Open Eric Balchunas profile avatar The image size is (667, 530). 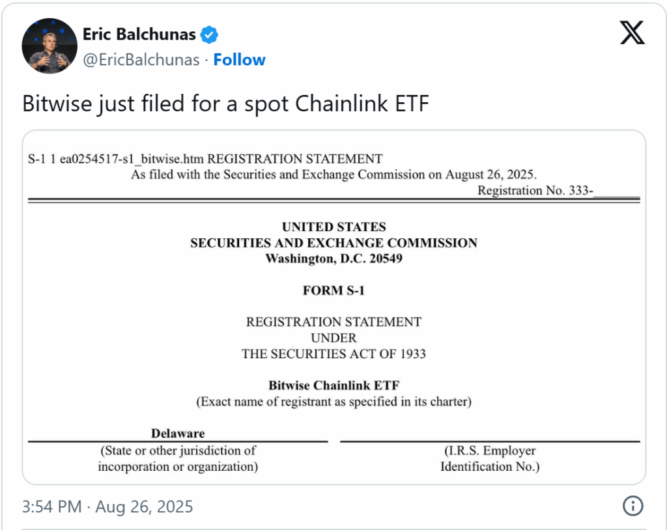50,46
